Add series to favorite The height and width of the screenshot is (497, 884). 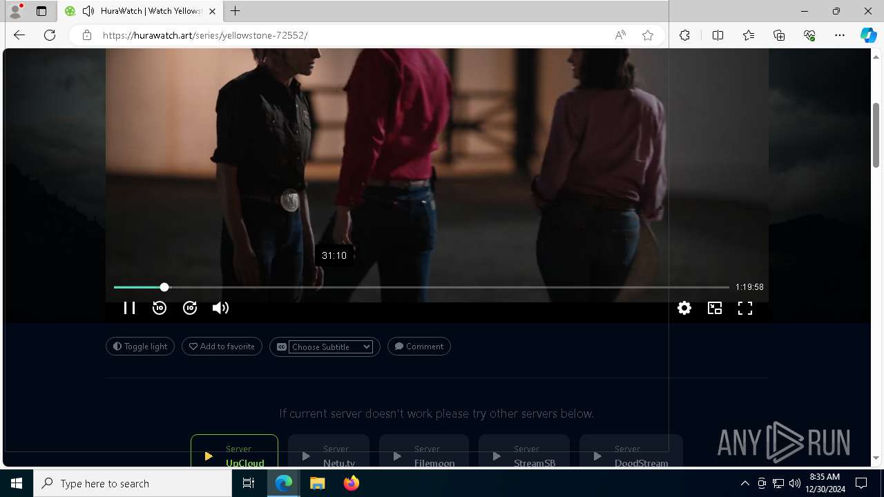coord(222,347)
